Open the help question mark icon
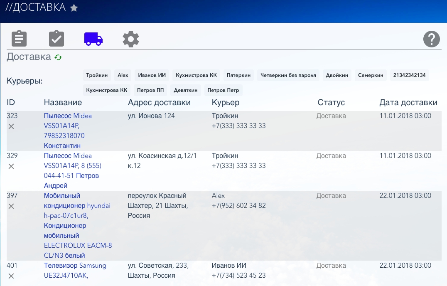The width and height of the screenshot is (447, 286). point(431,39)
